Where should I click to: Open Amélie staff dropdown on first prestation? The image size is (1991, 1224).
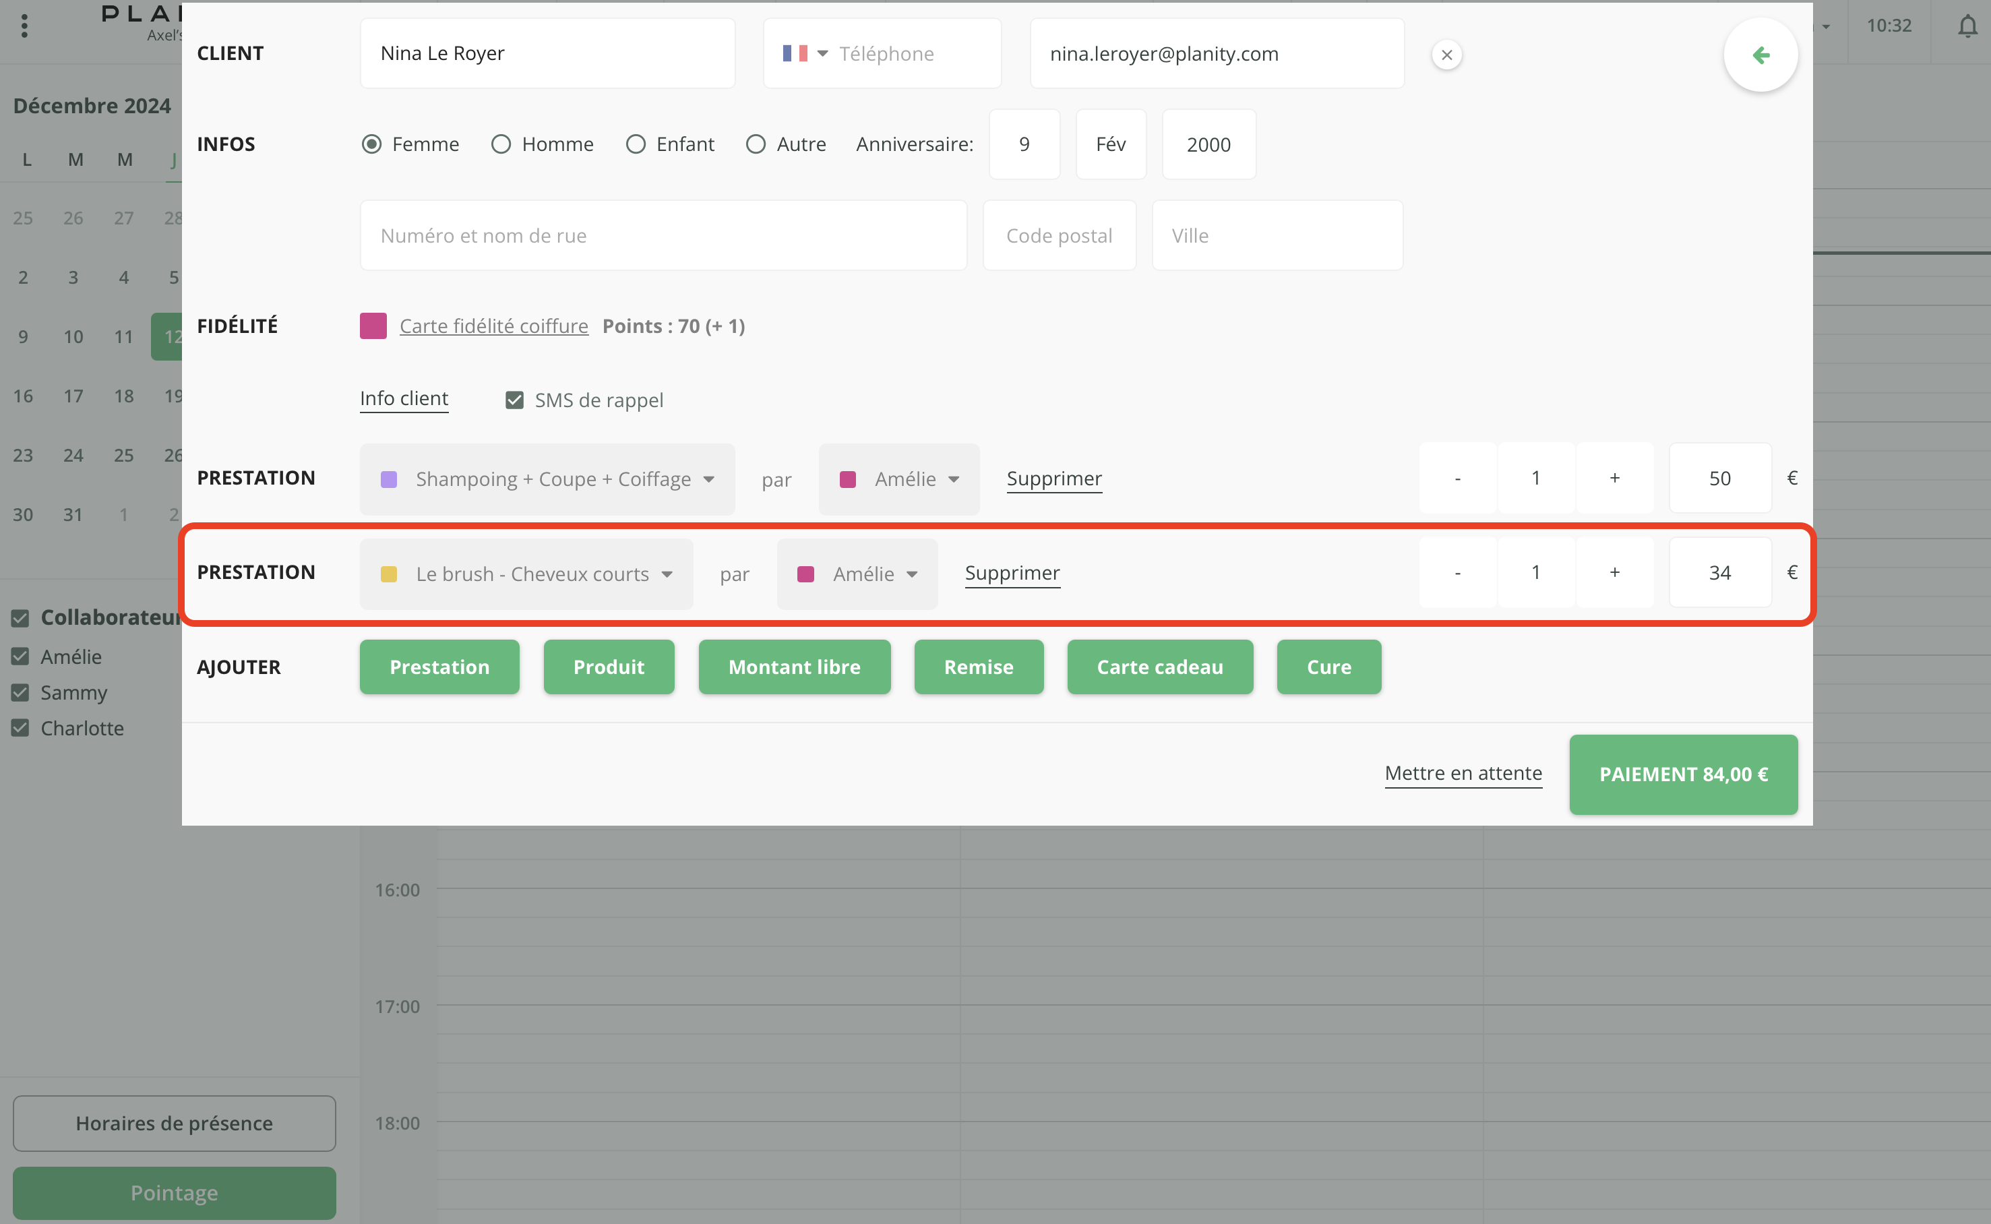tap(898, 479)
